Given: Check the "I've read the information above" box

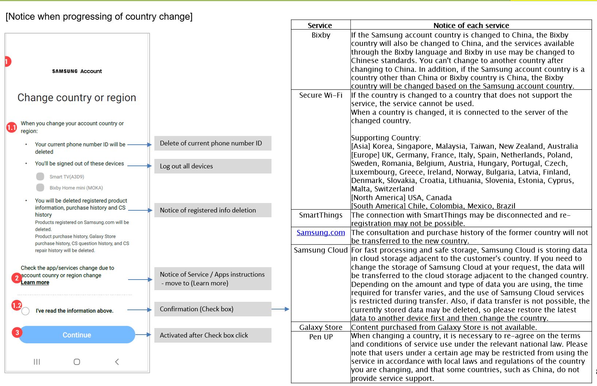Looking at the screenshot, I should 26,311.
